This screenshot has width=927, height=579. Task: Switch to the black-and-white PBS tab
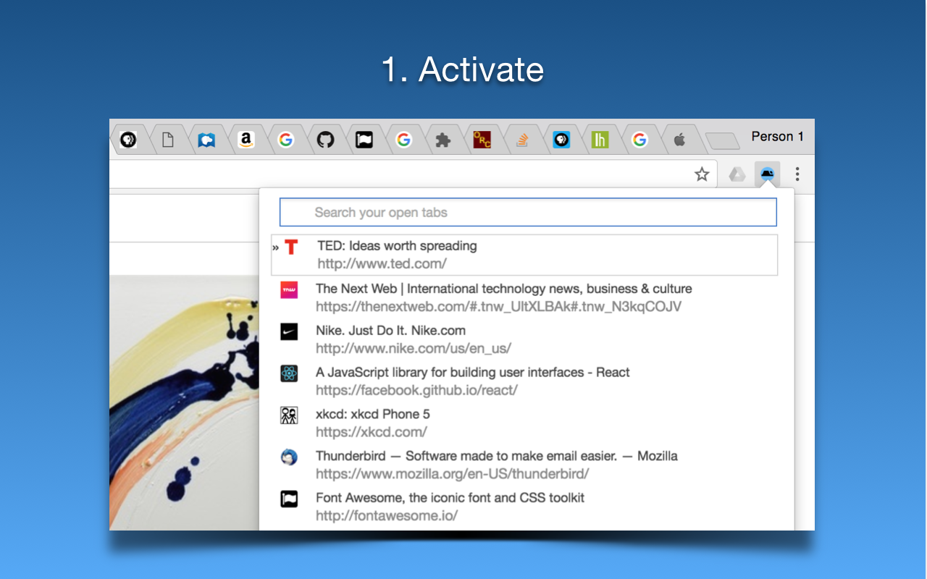click(x=128, y=140)
